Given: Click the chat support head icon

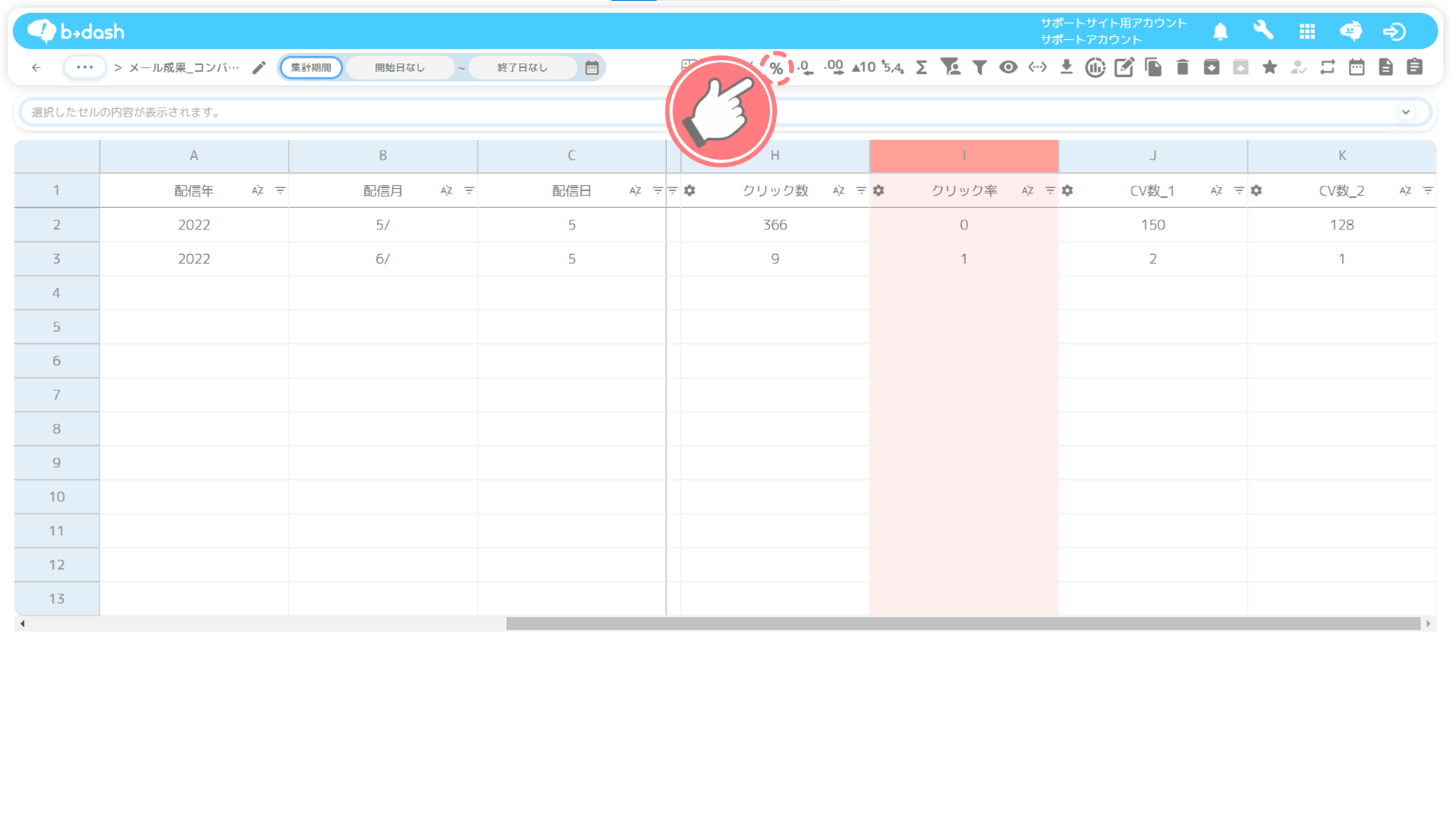Looking at the screenshot, I should [1350, 31].
